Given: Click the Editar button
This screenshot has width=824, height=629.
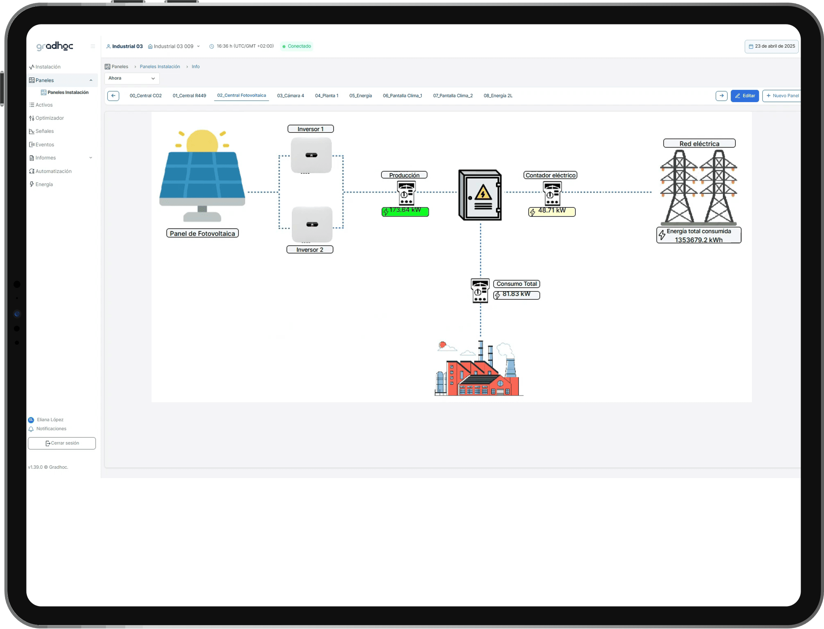Looking at the screenshot, I should (x=745, y=96).
